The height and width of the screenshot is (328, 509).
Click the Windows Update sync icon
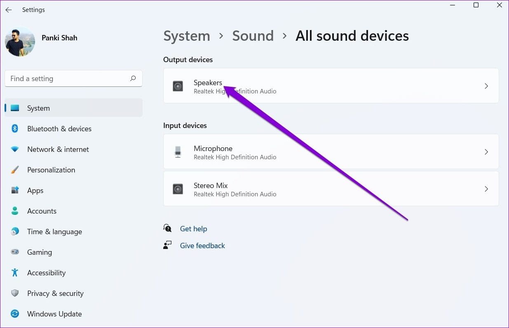tap(15, 314)
